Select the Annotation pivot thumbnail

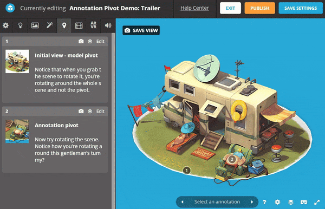pyautogui.click(x=17, y=132)
